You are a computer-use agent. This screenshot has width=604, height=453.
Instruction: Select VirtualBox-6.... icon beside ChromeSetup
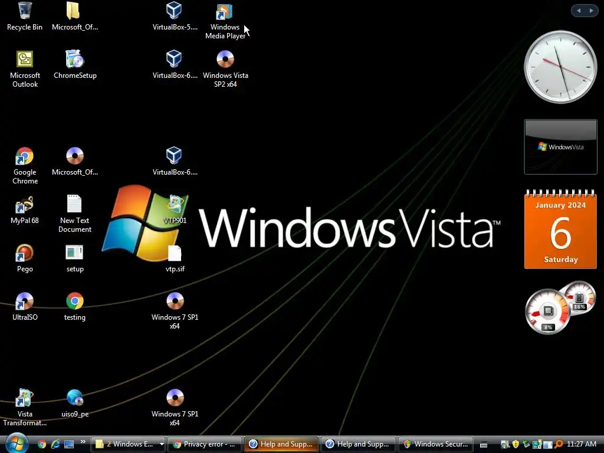[x=175, y=65]
